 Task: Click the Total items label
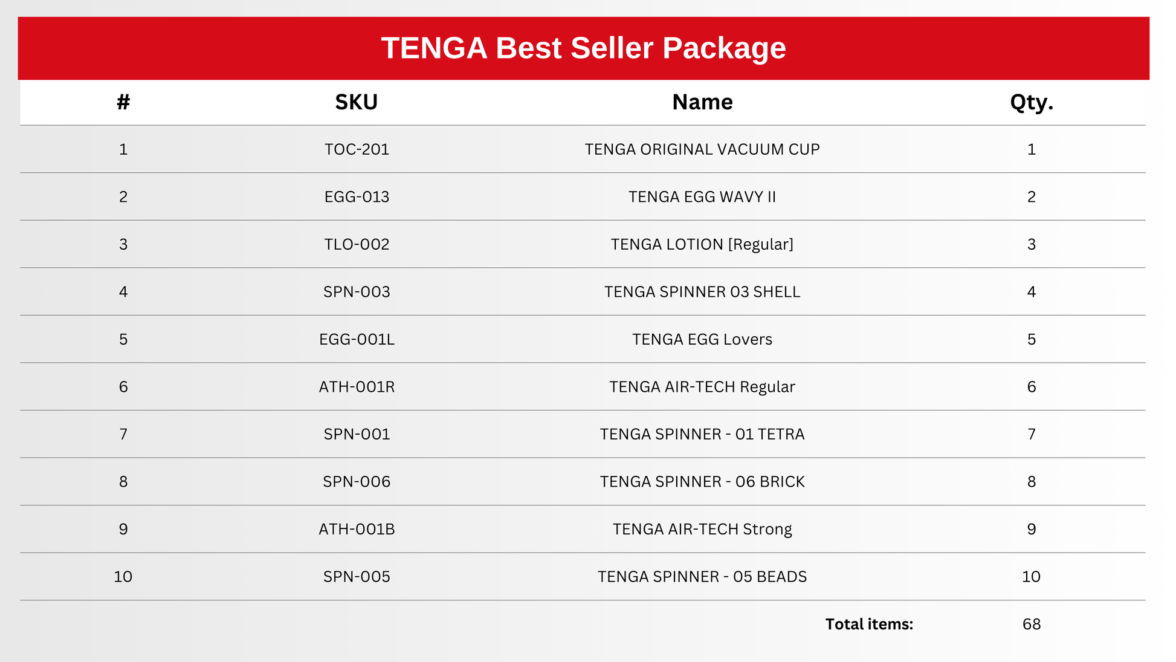(869, 624)
